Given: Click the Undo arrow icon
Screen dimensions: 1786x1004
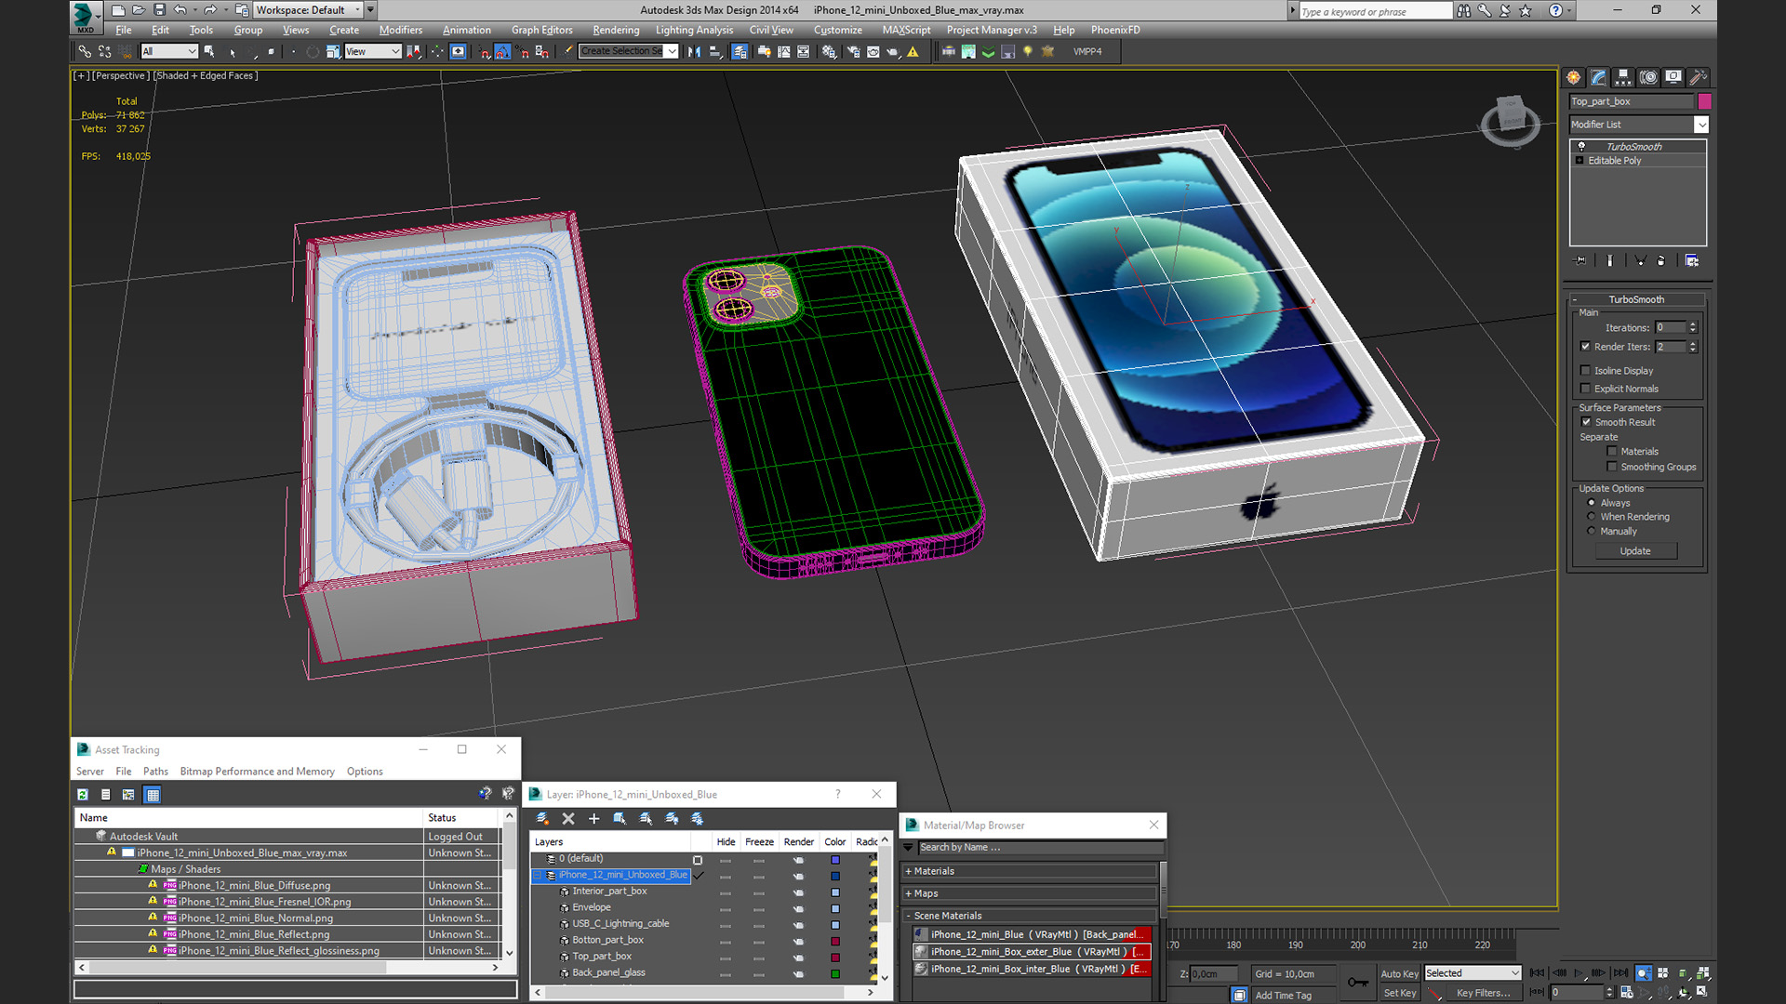Looking at the screenshot, I should [x=180, y=10].
